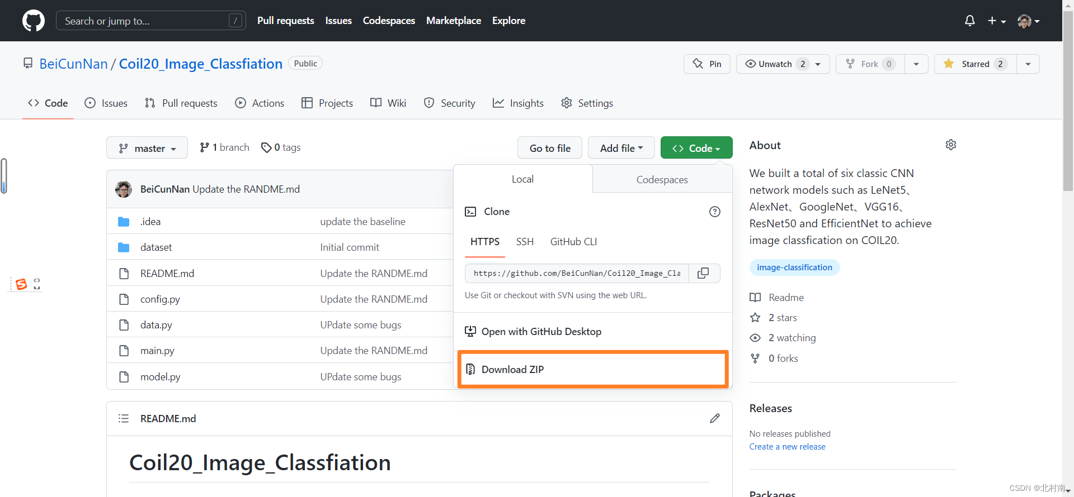Click BeiCunNan commit author avatar

pyautogui.click(x=124, y=189)
